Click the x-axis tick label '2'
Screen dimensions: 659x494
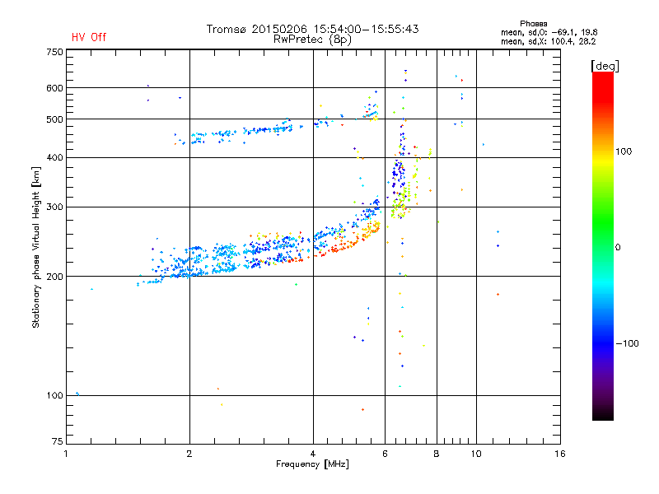coord(189,454)
